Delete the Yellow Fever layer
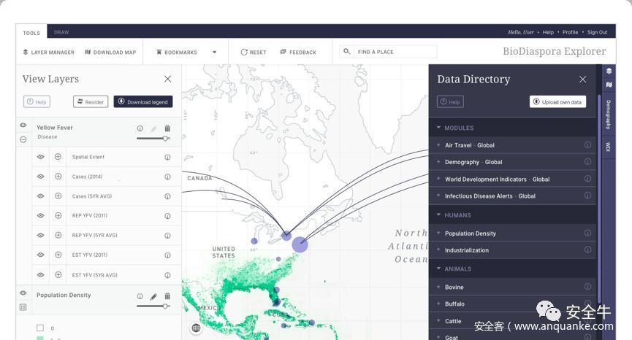The width and height of the screenshot is (632, 340). coord(167,128)
